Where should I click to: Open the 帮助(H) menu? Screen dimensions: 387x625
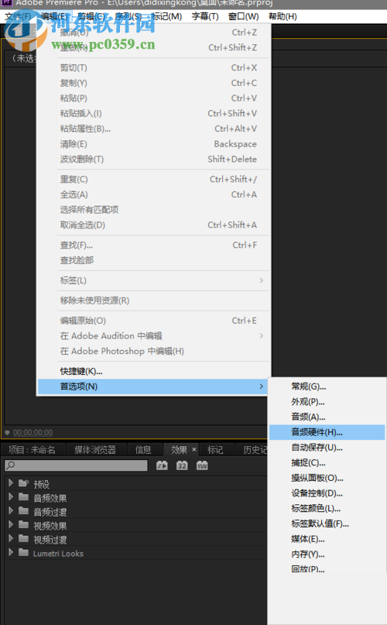coord(283,16)
